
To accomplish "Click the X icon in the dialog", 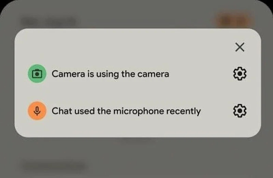I will pyautogui.click(x=240, y=47).
